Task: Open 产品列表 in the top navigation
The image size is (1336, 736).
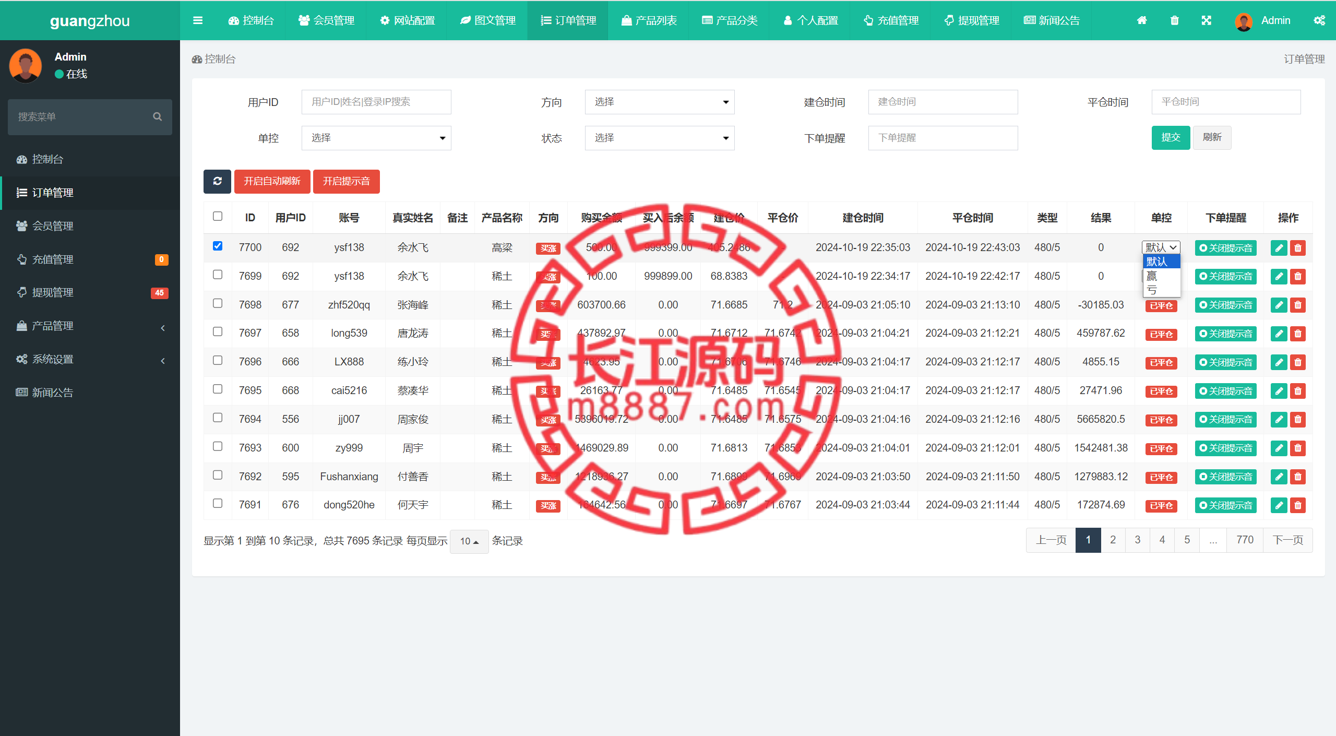Action: [x=649, y=20]
